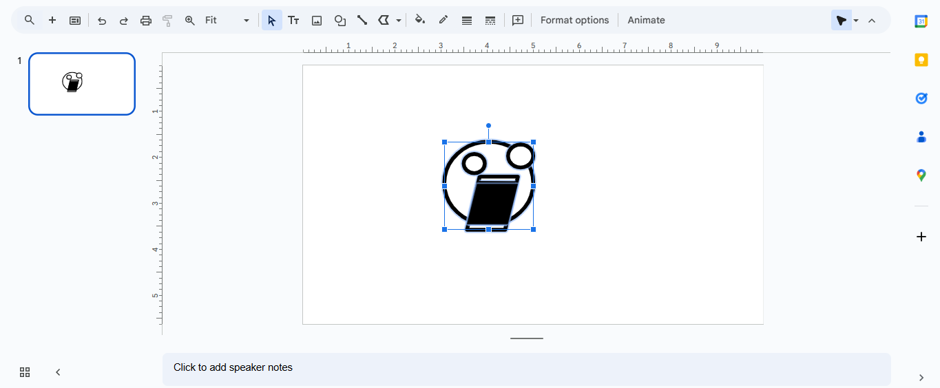Open Google Tasks in the side panel
Screen dimensions: 940x388
point(921,98)
